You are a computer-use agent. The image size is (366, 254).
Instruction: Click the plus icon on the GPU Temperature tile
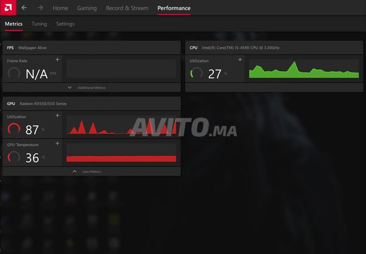(57, 144)
